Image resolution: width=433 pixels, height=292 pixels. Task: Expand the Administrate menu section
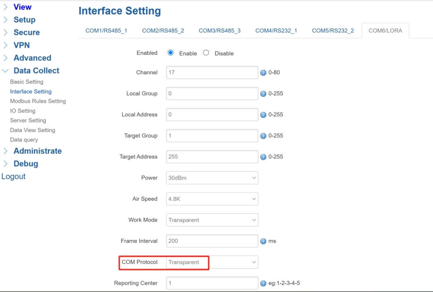click(38, 151)
